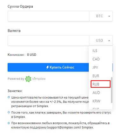Click the Сумма Ордера amount input field
Viewport: 116px width, 133px height.
point(48,16)
